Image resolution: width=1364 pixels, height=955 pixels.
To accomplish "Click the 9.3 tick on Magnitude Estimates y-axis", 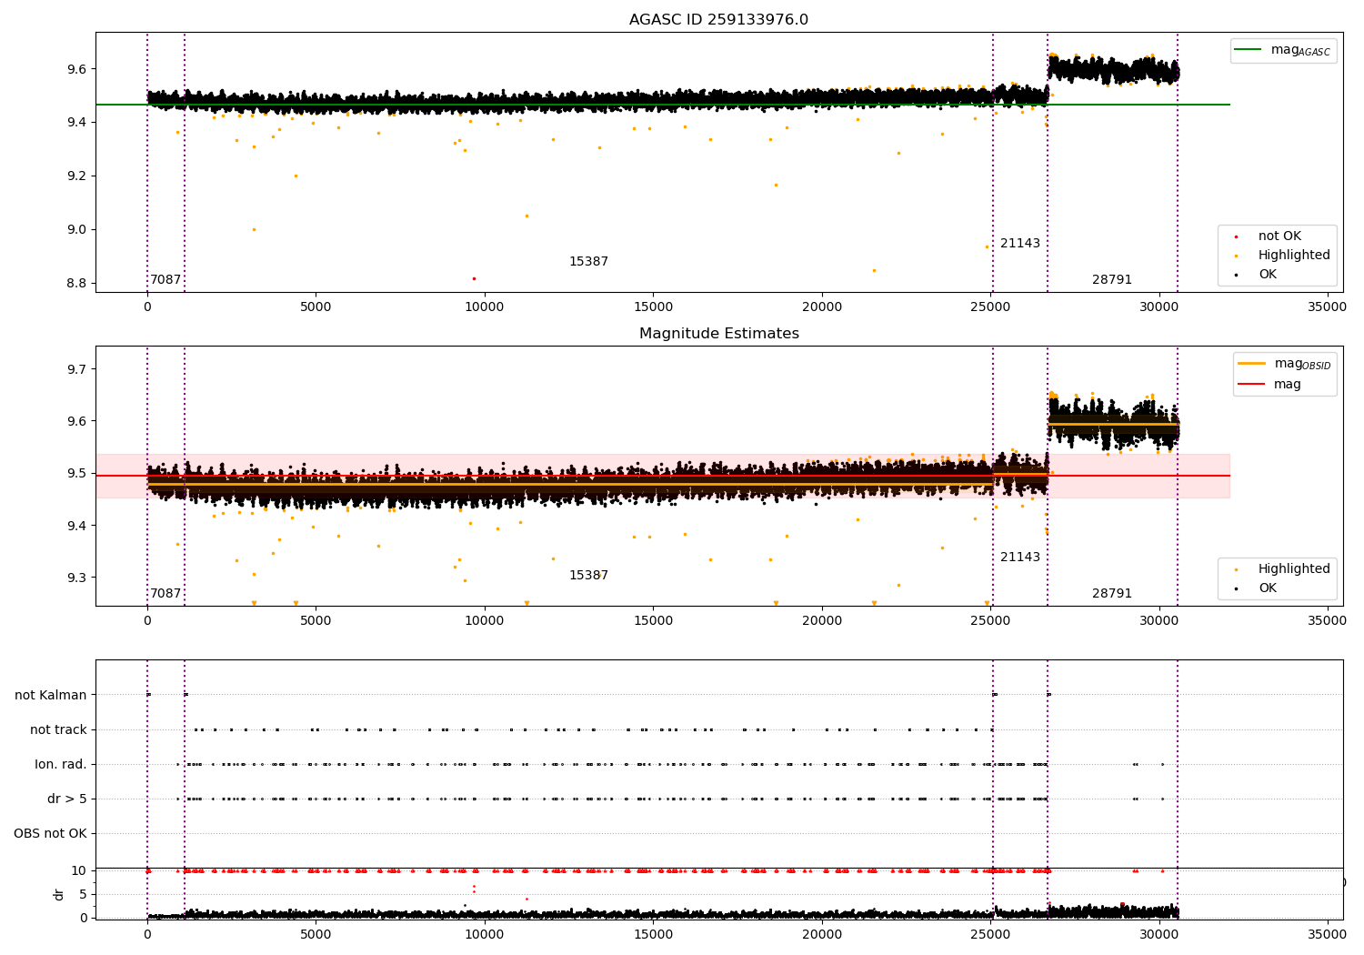I will [x=77, y=578].
